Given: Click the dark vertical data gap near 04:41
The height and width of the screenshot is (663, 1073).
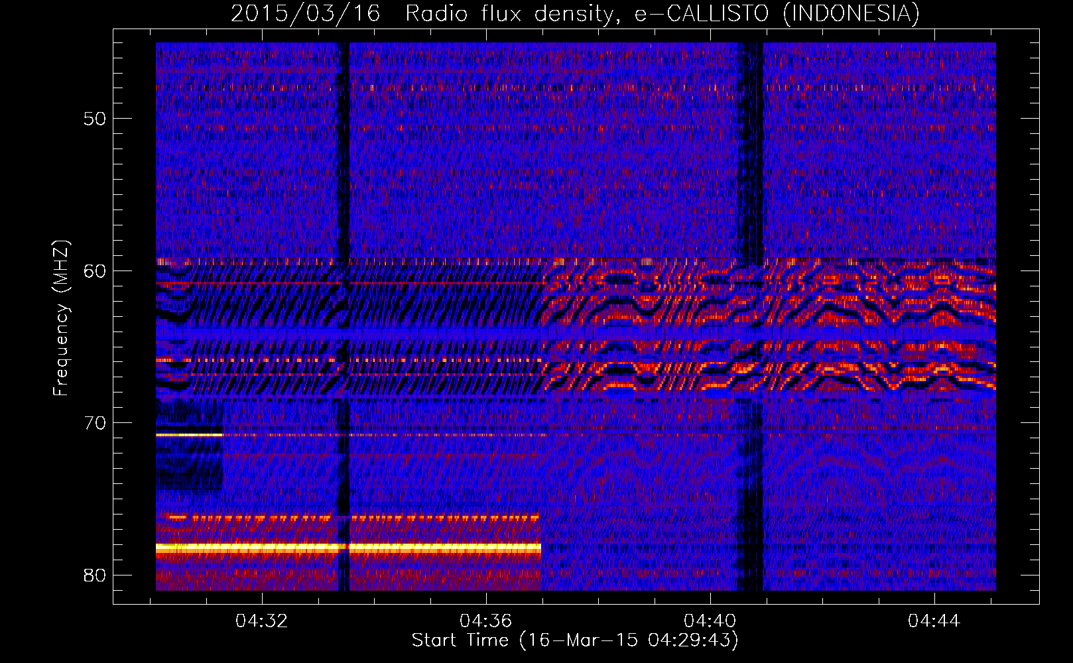Looking at the screenshot, I should coord(751,316).
